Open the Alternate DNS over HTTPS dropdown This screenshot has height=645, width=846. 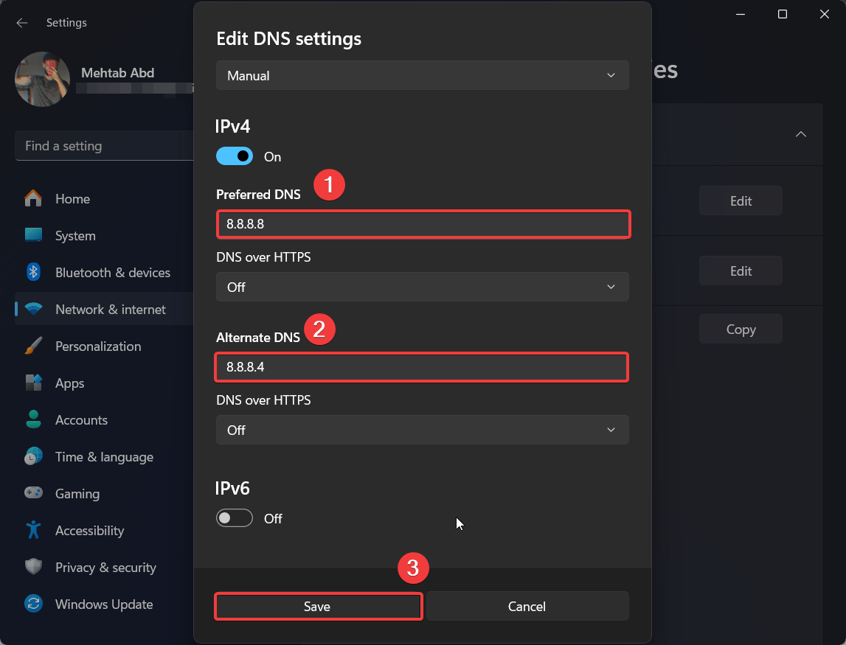point(422,430)
